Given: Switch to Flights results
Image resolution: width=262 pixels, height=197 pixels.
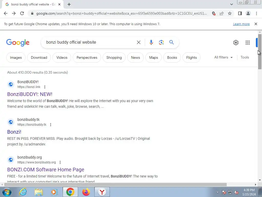Looking at the screenshot, I should click(191, 57).
